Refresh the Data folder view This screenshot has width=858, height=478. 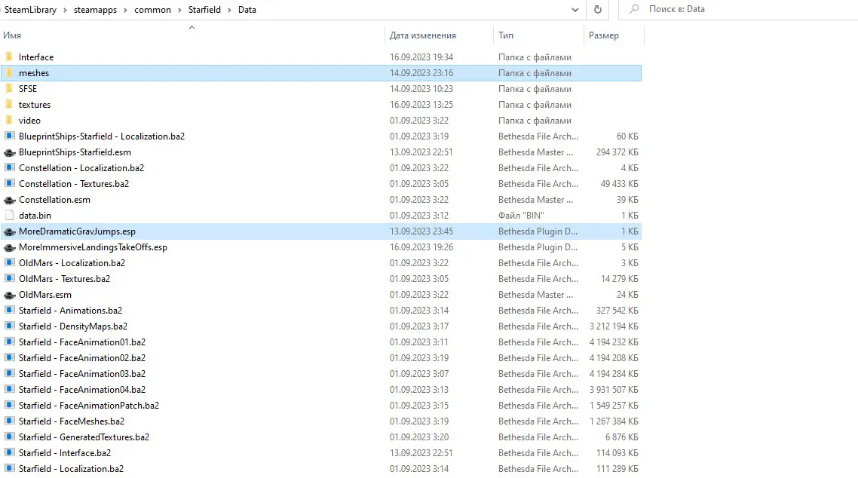point(598,9)
